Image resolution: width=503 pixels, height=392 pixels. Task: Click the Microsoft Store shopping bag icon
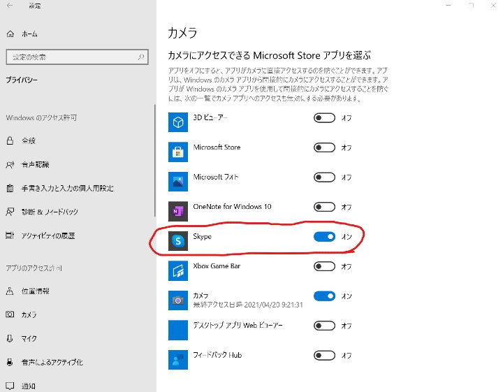pos(178,152)
